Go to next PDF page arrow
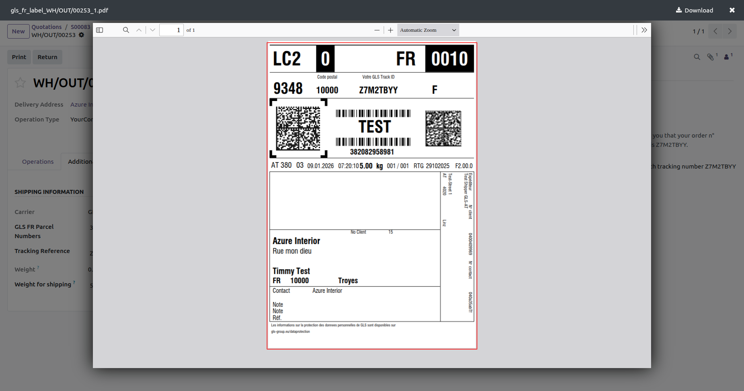 pyautogui.click(x=152, y=30)
